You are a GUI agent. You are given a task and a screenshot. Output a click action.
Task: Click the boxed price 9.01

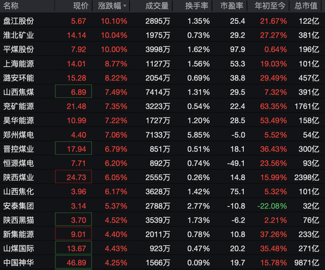click(x=73, y=233)
